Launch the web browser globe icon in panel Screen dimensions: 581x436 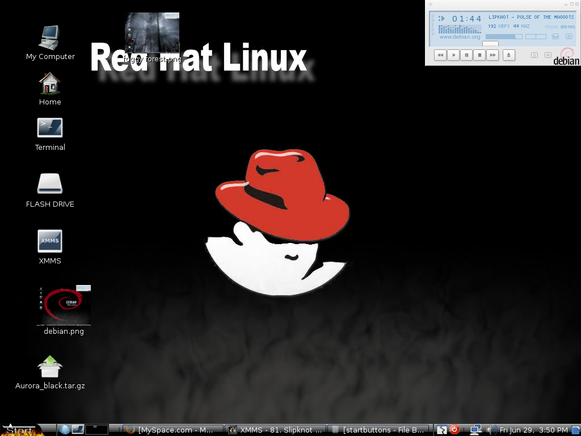pos(65,430)
